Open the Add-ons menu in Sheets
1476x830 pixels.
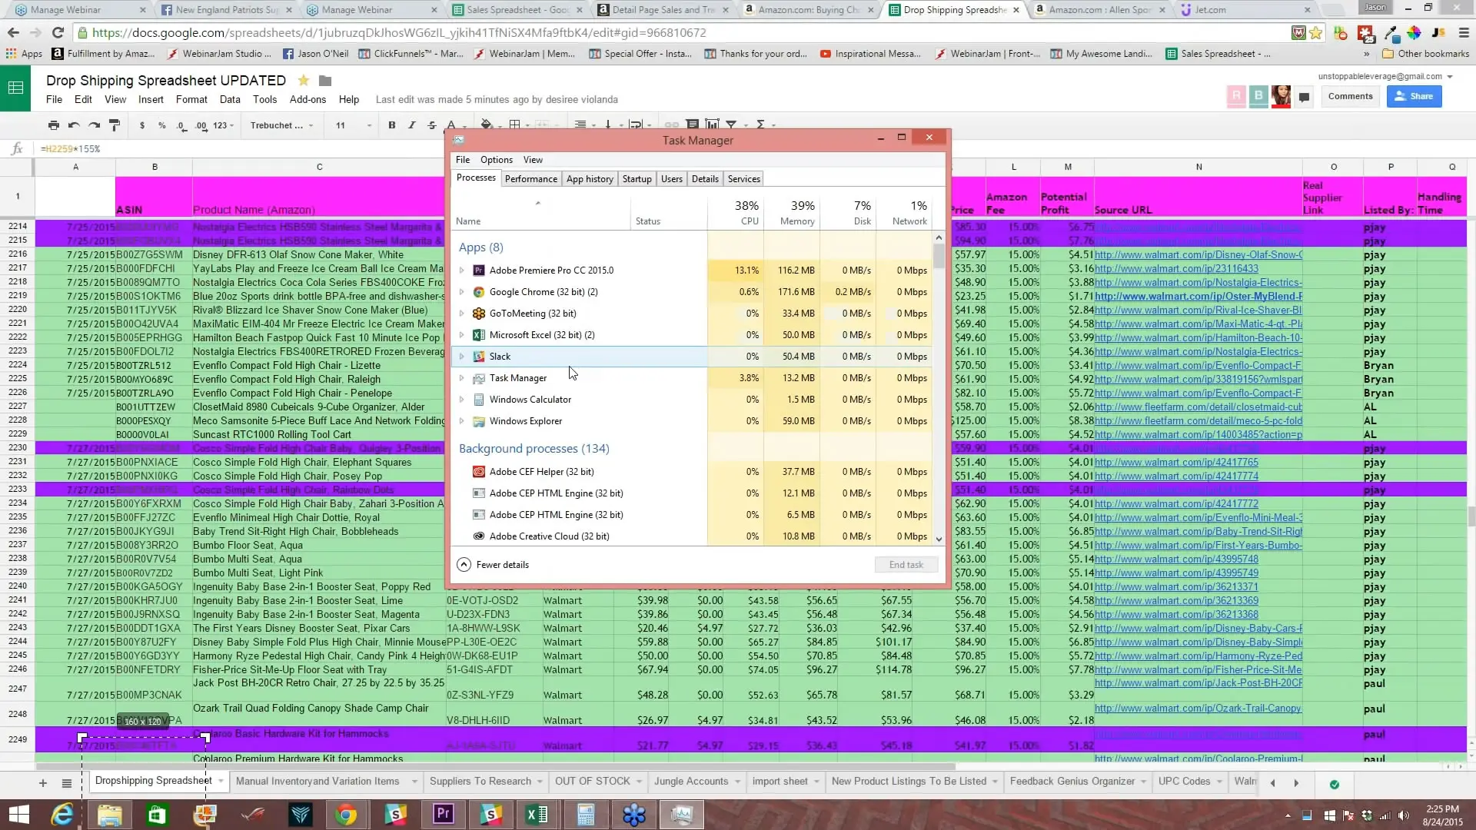(x=307, y=100)
